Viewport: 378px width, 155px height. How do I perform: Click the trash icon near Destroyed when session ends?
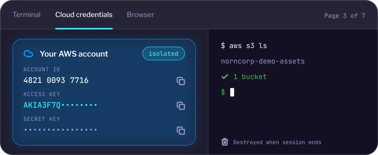(225, 142)
